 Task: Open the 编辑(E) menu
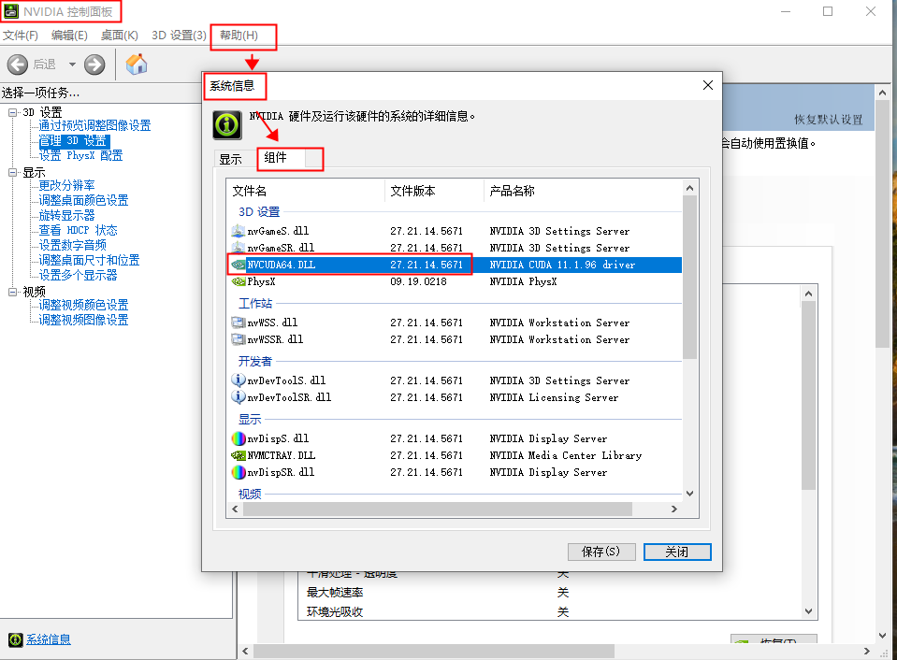coord(69,36)
